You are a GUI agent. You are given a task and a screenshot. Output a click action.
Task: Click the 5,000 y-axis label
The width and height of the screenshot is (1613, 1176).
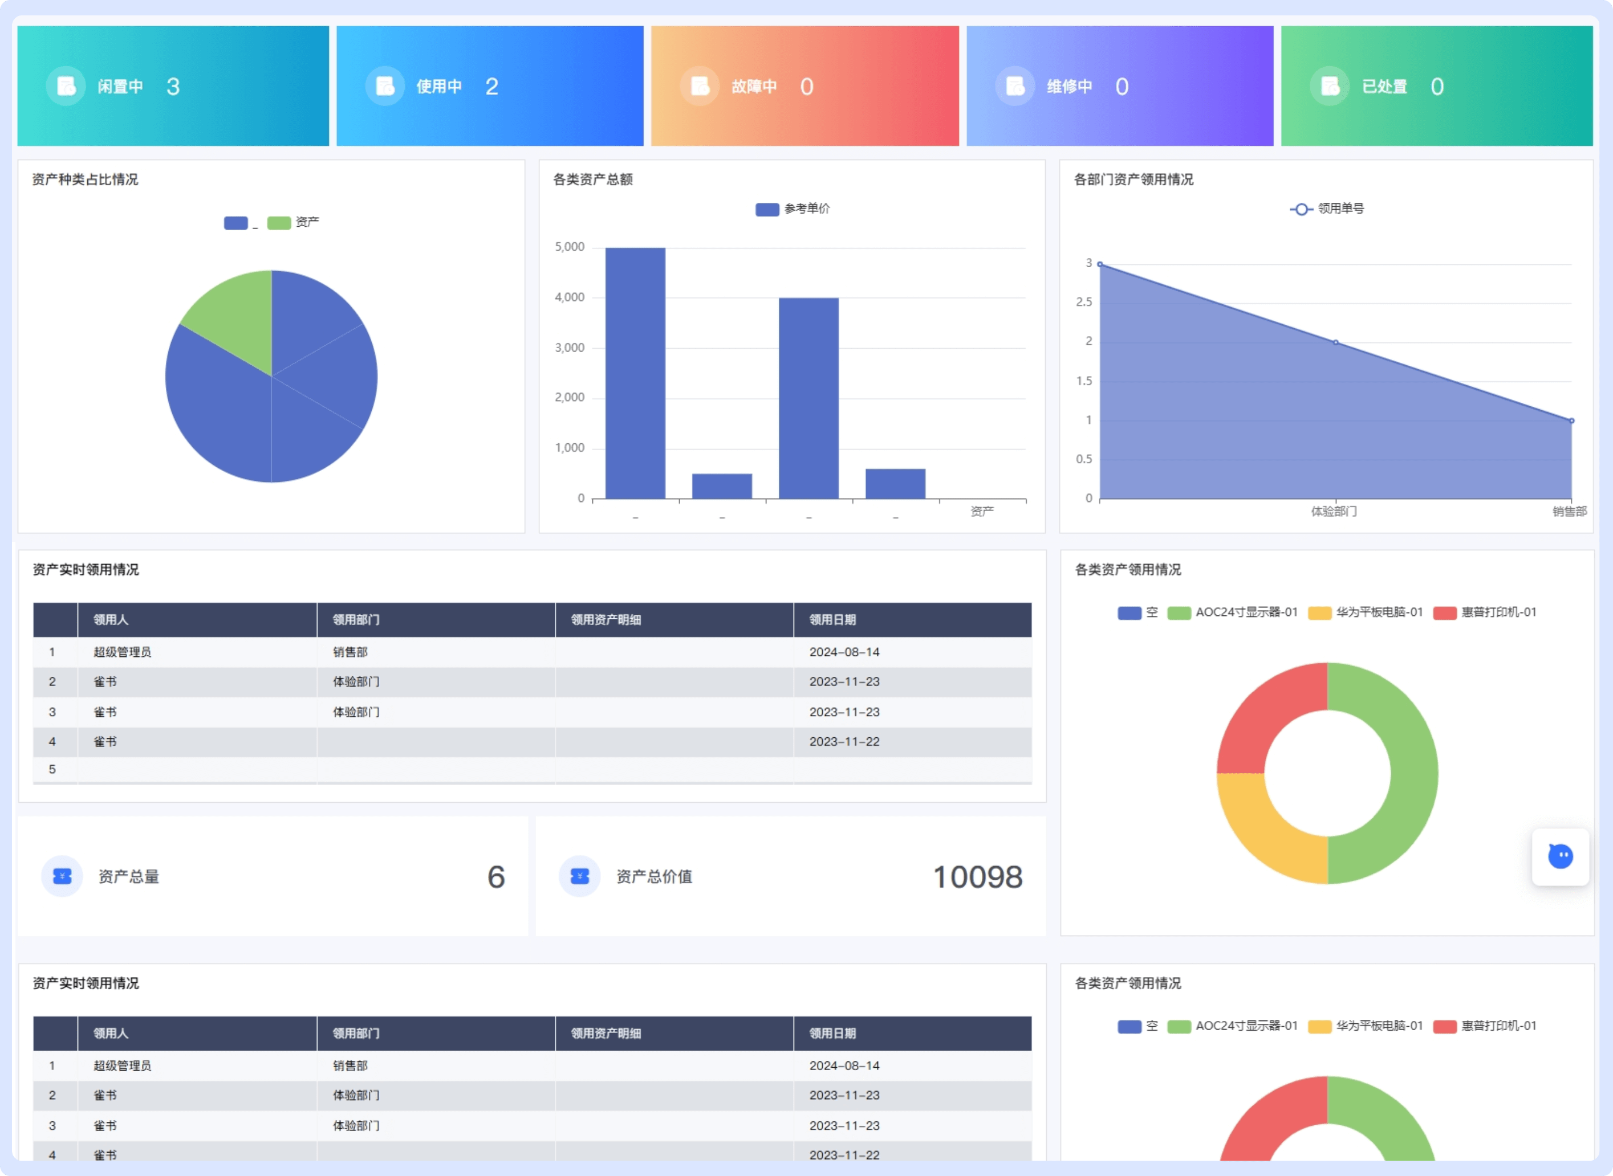(x=569, y=247)
